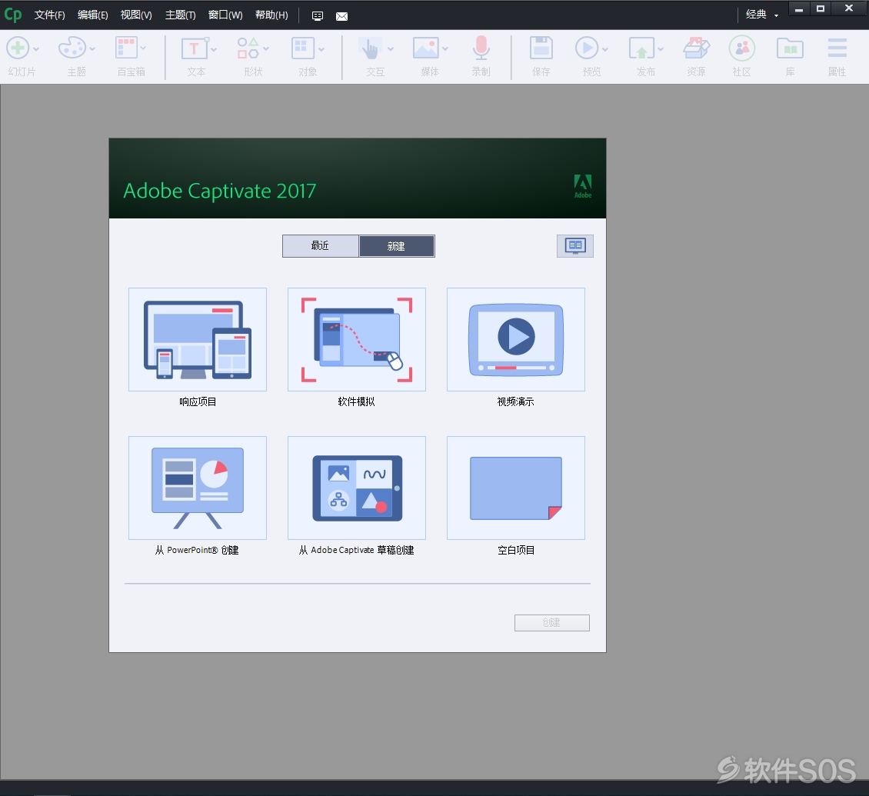Click the Adobe logo in the banner
869x796 pixels.
point(582,185)
